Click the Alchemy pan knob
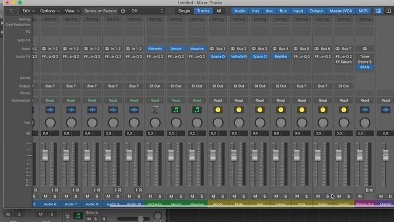The image size is (394, 222). point(155,123)
